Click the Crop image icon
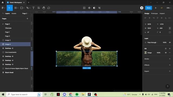Screen dimensions: 173x97 [99, 8]
